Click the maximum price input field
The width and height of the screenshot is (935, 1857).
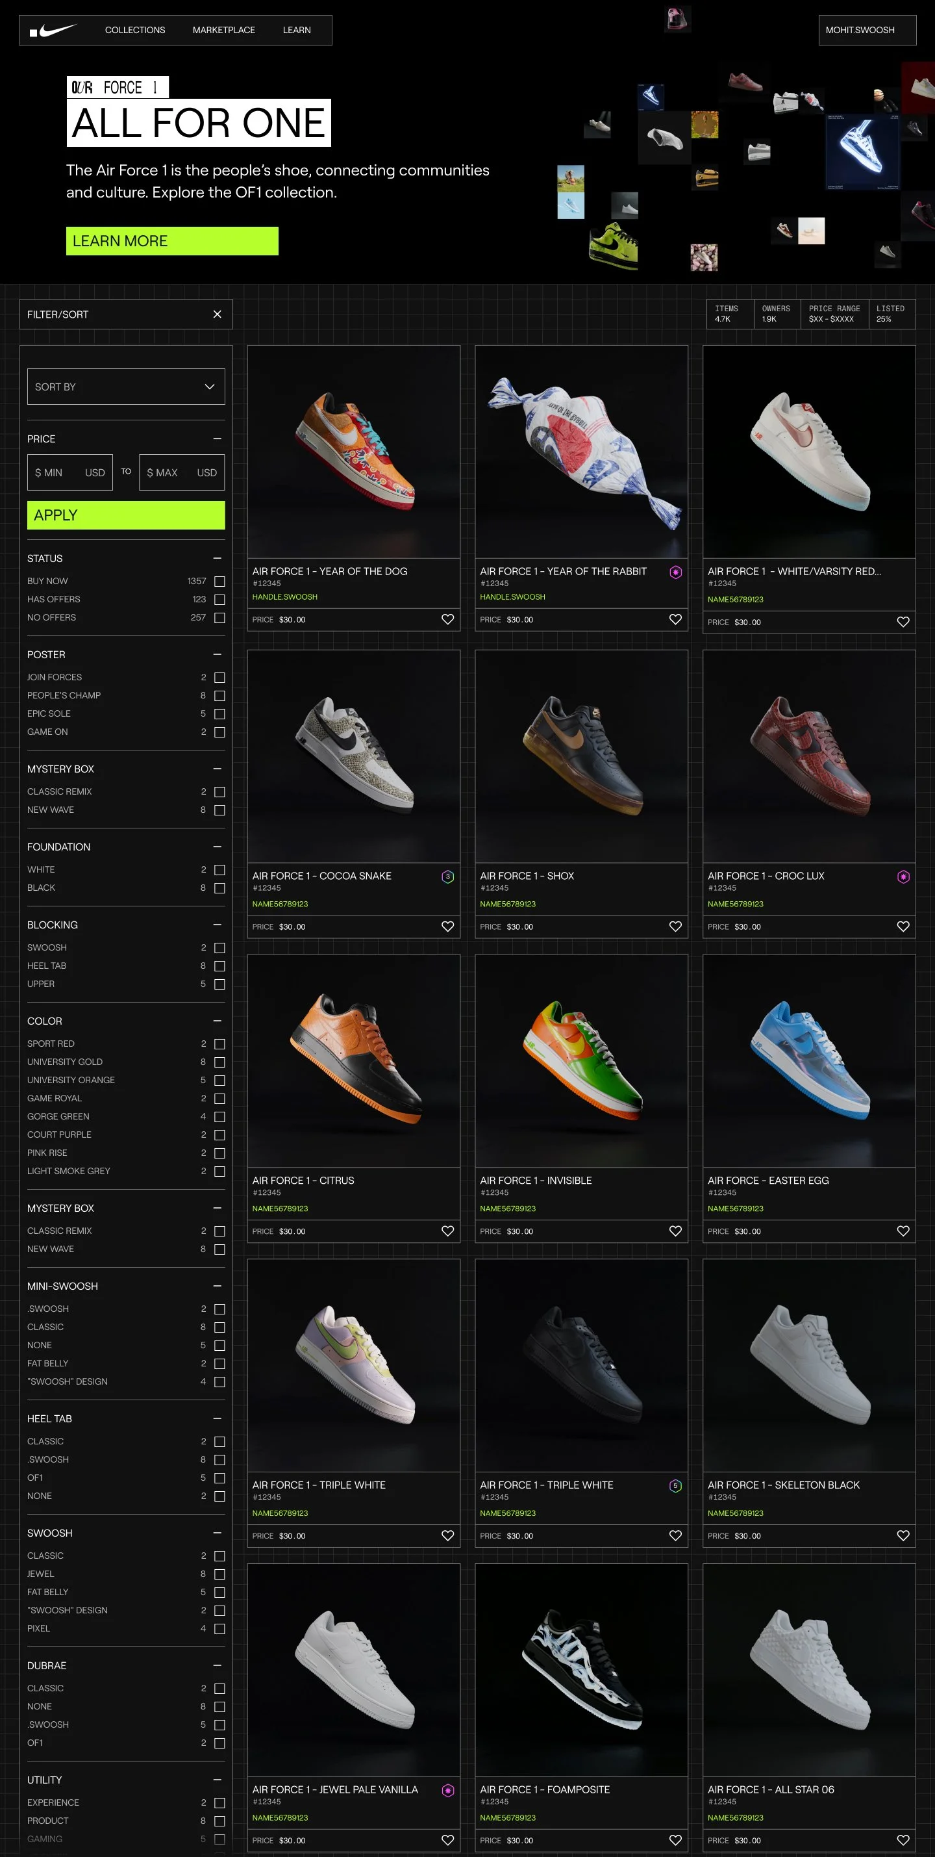coord(182,472)
